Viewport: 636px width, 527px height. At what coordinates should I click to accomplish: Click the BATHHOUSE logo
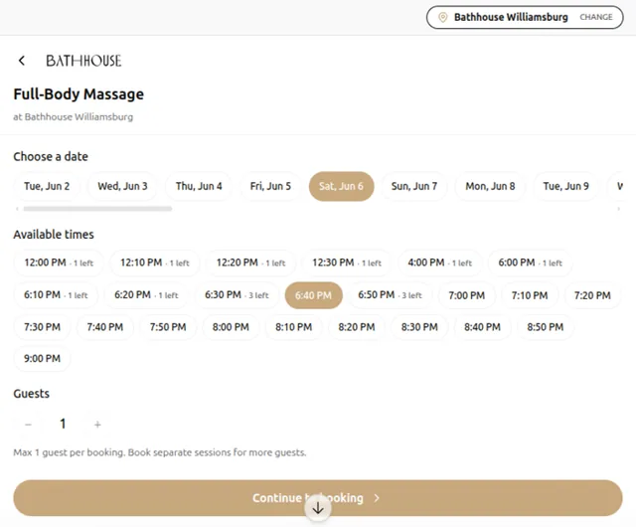(x=83, y=61)
